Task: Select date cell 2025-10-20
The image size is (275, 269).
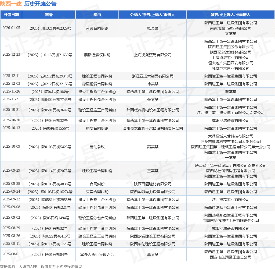Action: [x=11, y=120]
